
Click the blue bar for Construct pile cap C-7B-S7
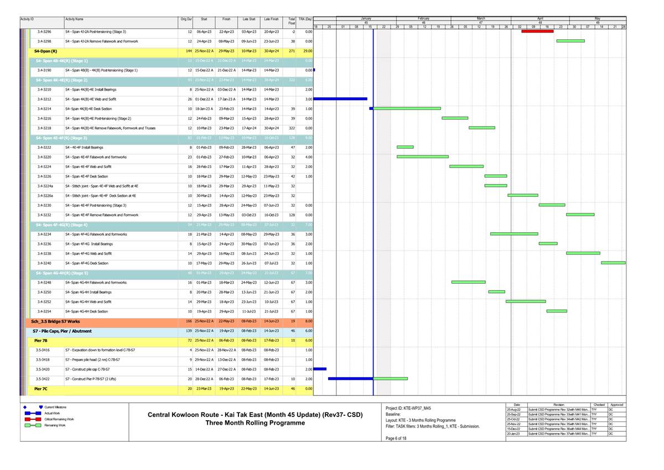[x=320, y=369]
